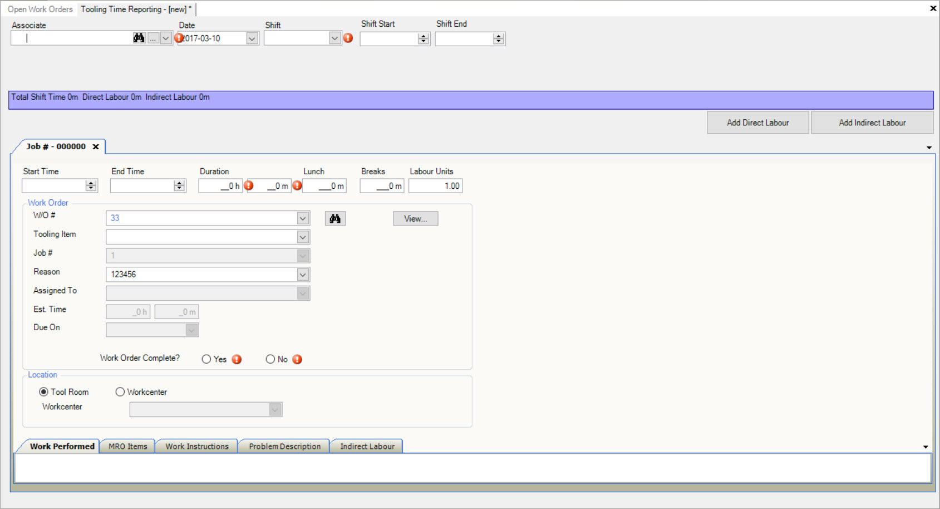Expand the Reason dropdown

pyautogui.click(x=303, y=275)
